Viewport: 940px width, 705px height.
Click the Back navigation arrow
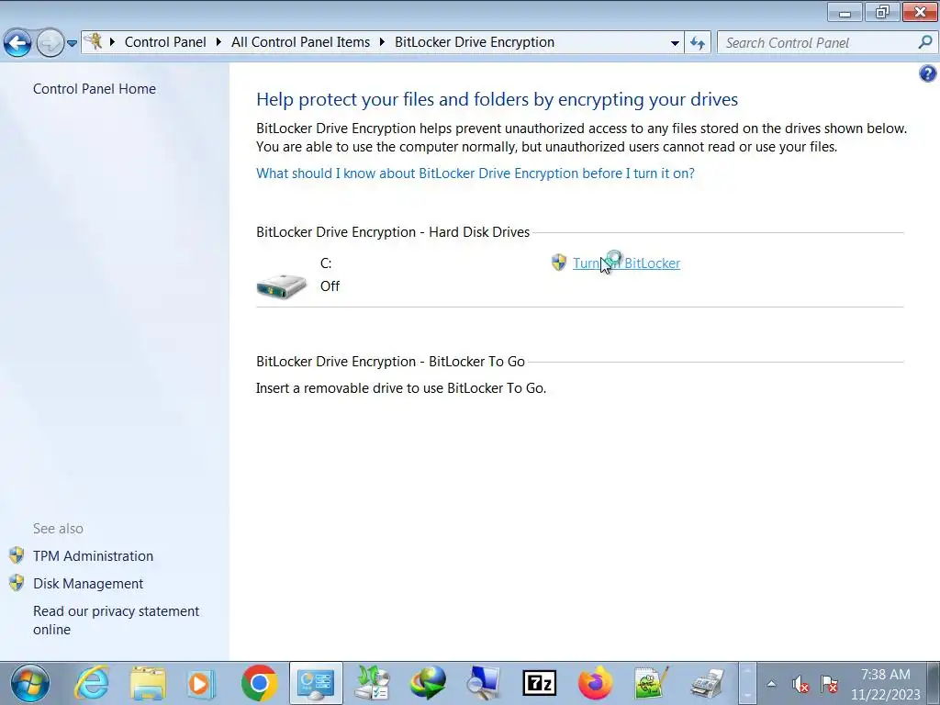(17, 43)
